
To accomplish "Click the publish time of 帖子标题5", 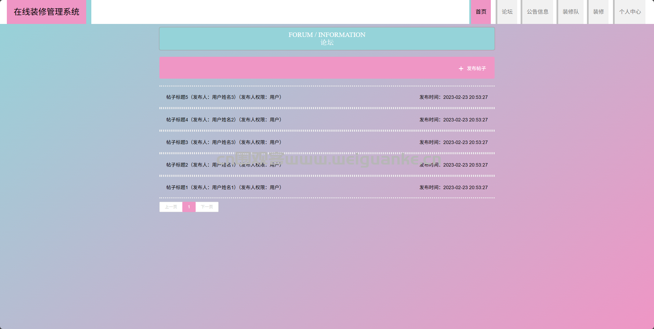I will [x=454, y=97].
